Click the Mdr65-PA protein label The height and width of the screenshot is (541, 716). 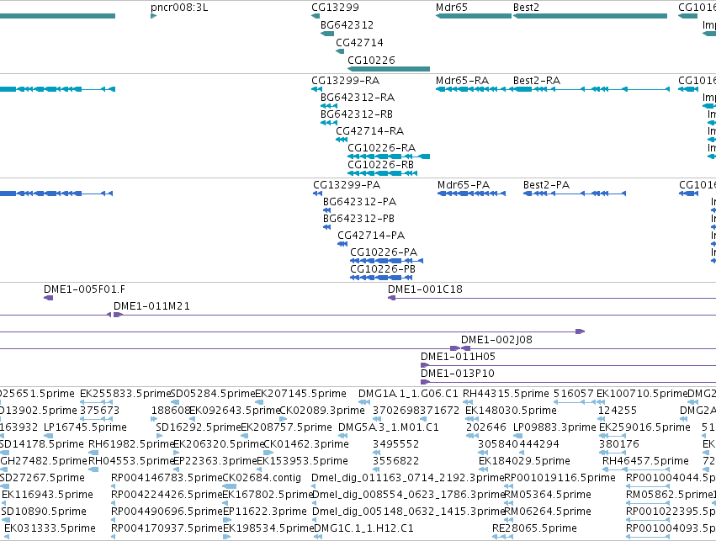tap(464, 185)
